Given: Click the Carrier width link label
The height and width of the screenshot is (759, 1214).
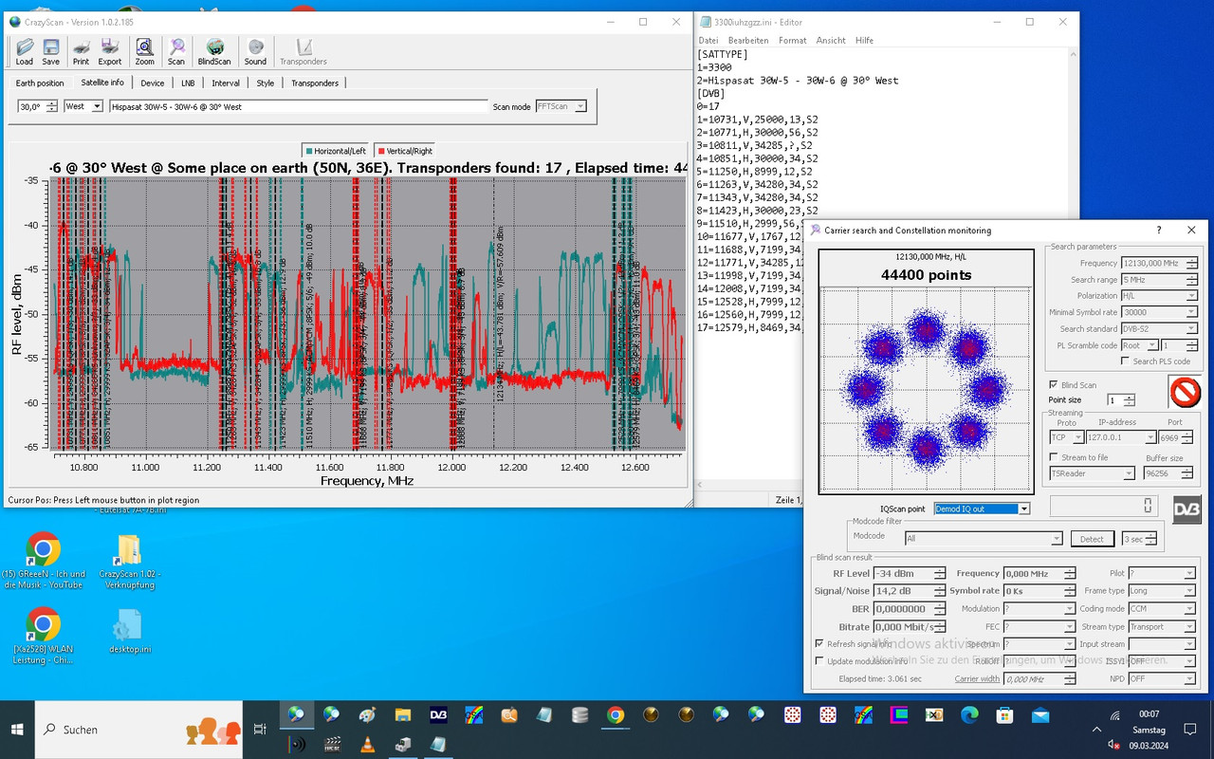Looking at the screenshot, I should tap(977, 678).
